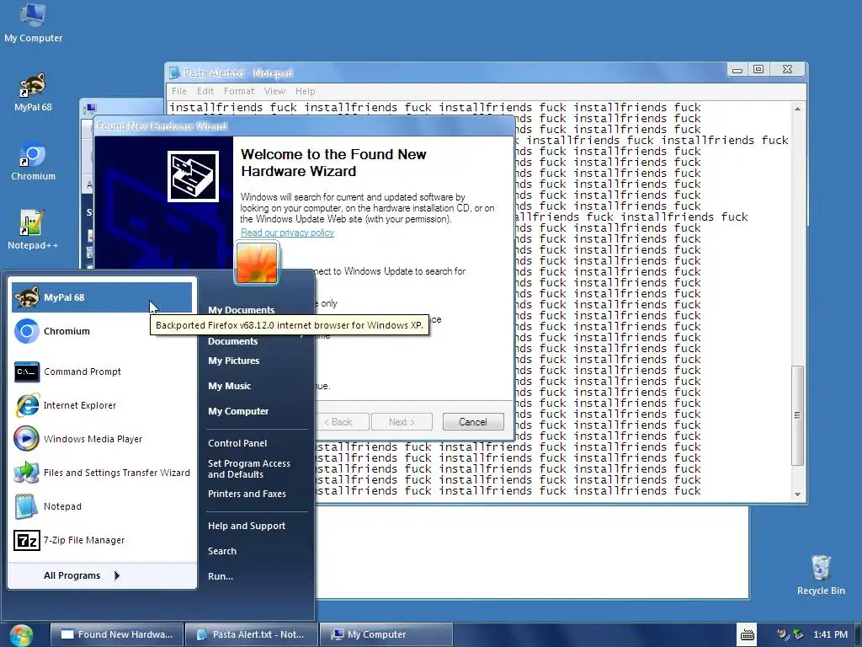Open Help and Support
The width and height of the screenshot is (862, 647).
click(247, 526)
